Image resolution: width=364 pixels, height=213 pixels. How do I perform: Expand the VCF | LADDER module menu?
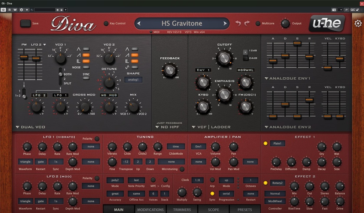[x=211, y=127]
